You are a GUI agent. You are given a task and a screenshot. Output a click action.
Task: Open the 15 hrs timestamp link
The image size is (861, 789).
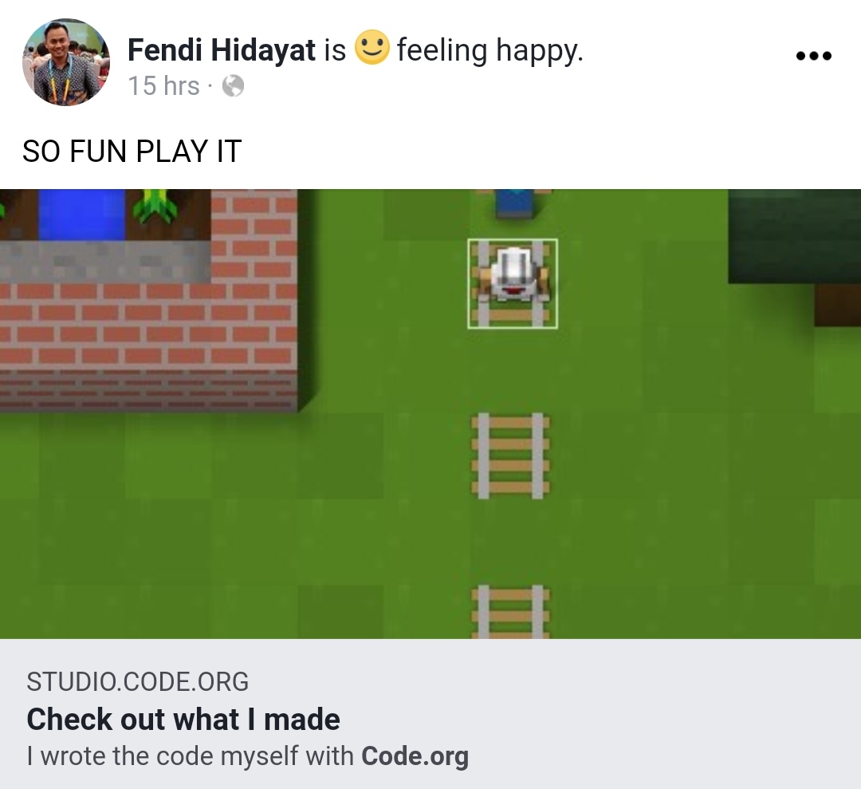click(x=163, y=86)
